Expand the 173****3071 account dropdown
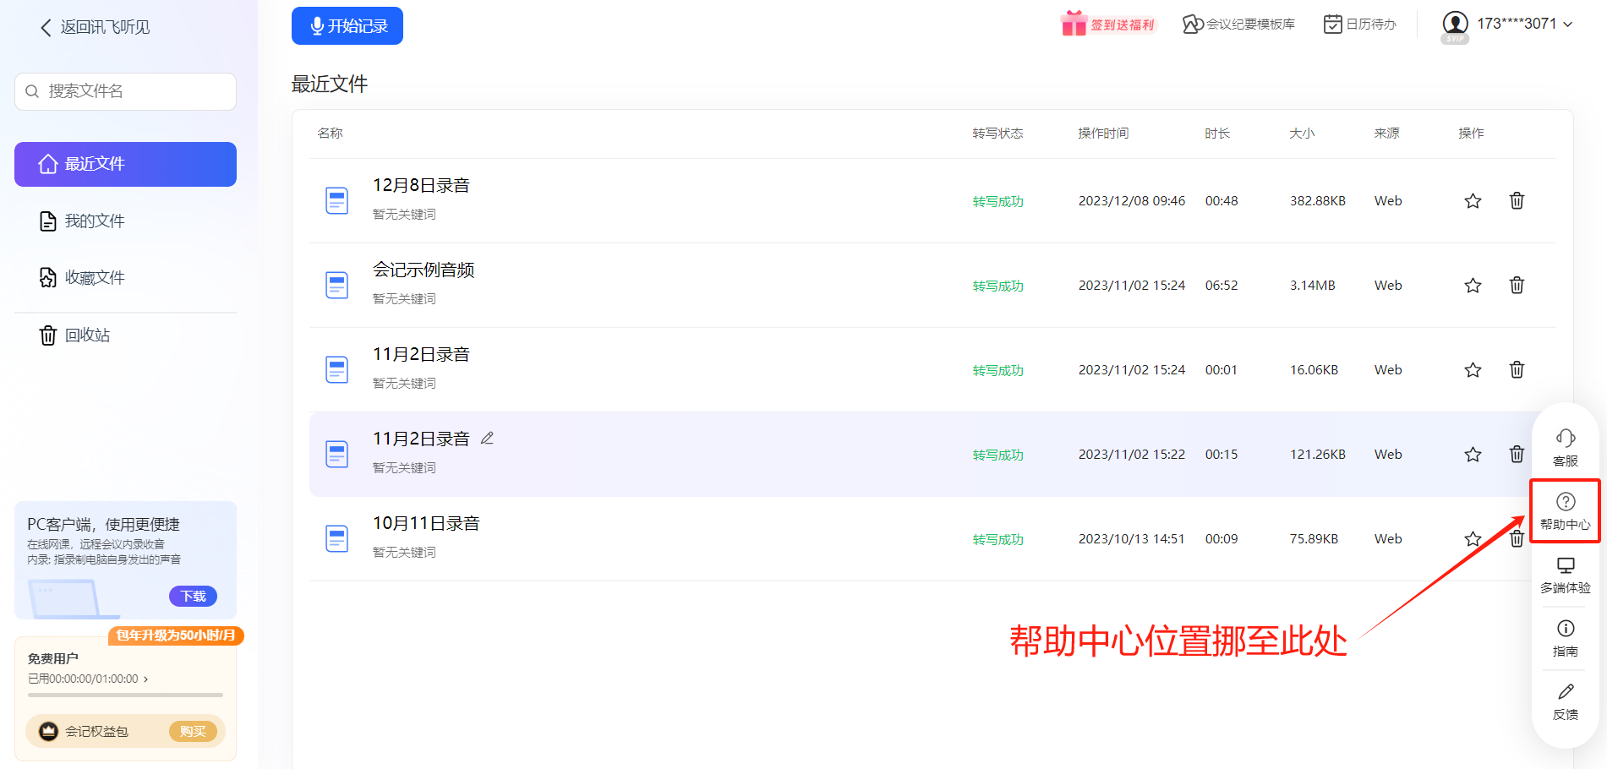Image resolution: width=1607 pixels, height=769 pixels. point(1567,25)
